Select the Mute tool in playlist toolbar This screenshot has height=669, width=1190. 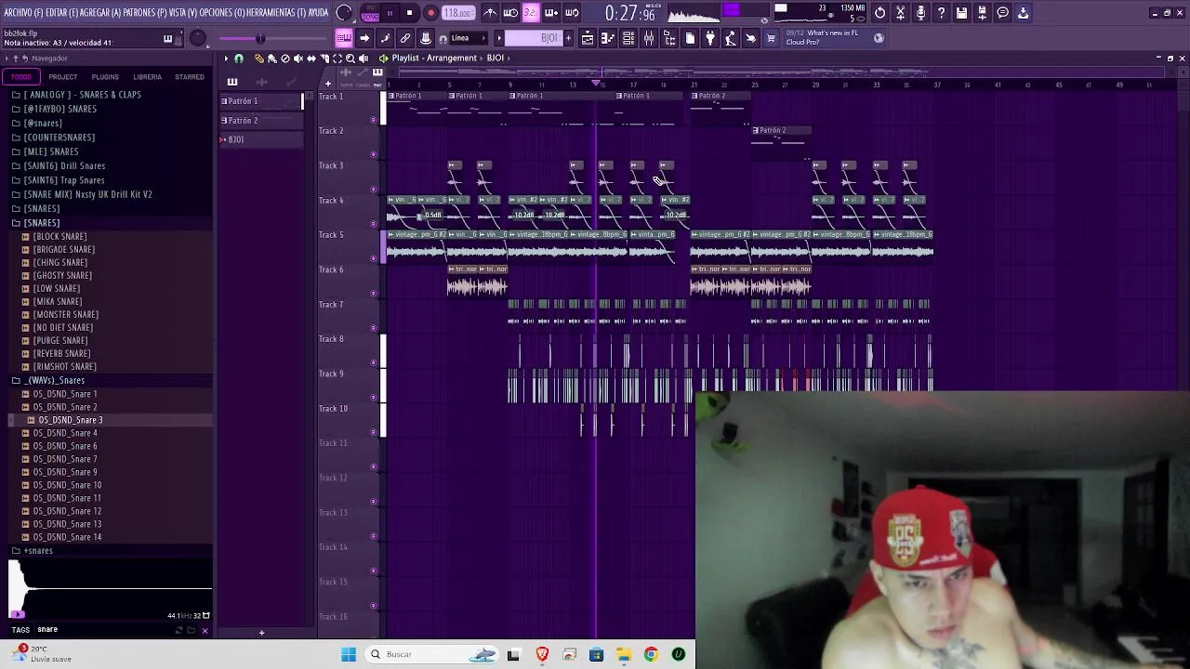click(x=297, y=59)
